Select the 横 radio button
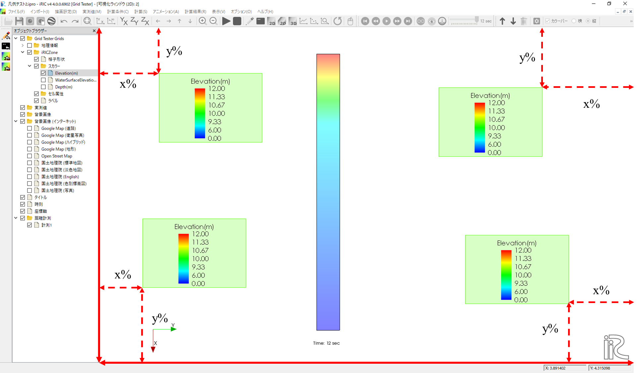Screen dimensions: 640x373 [x=574, y=21]
